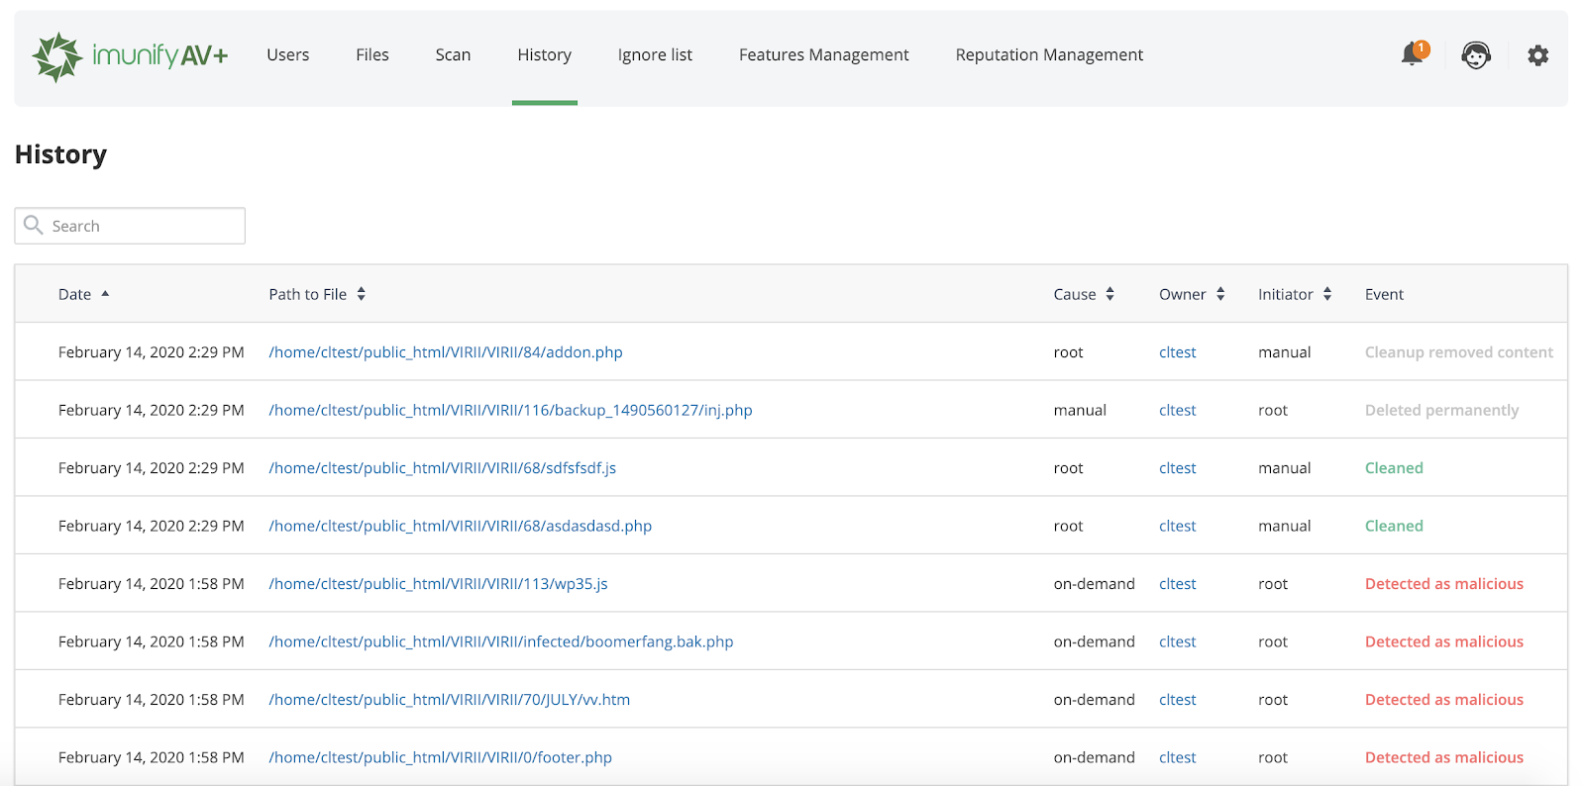This screenshot has height=786, width=1585.
Task: Sort the Initiator column
Action: click(1327, 294)
